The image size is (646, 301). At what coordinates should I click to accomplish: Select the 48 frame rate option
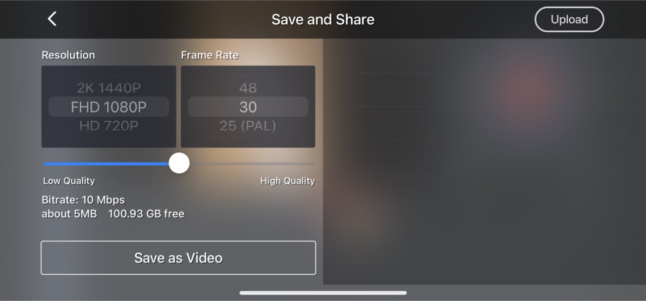pyautogui.click(x=248, y=88)
